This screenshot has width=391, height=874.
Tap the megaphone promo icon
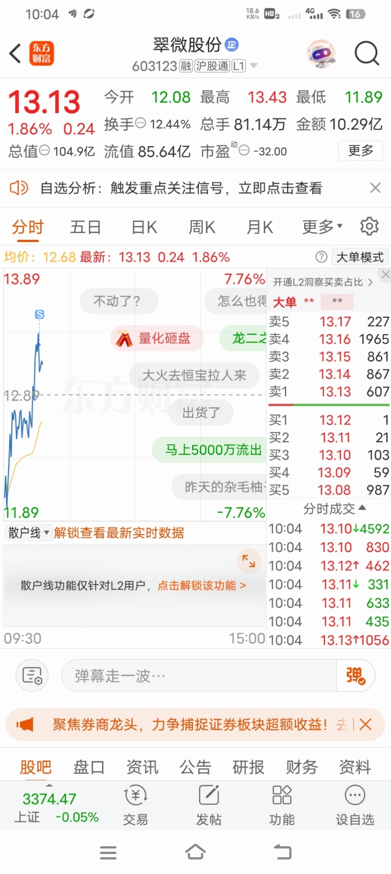tap(25, 724)
